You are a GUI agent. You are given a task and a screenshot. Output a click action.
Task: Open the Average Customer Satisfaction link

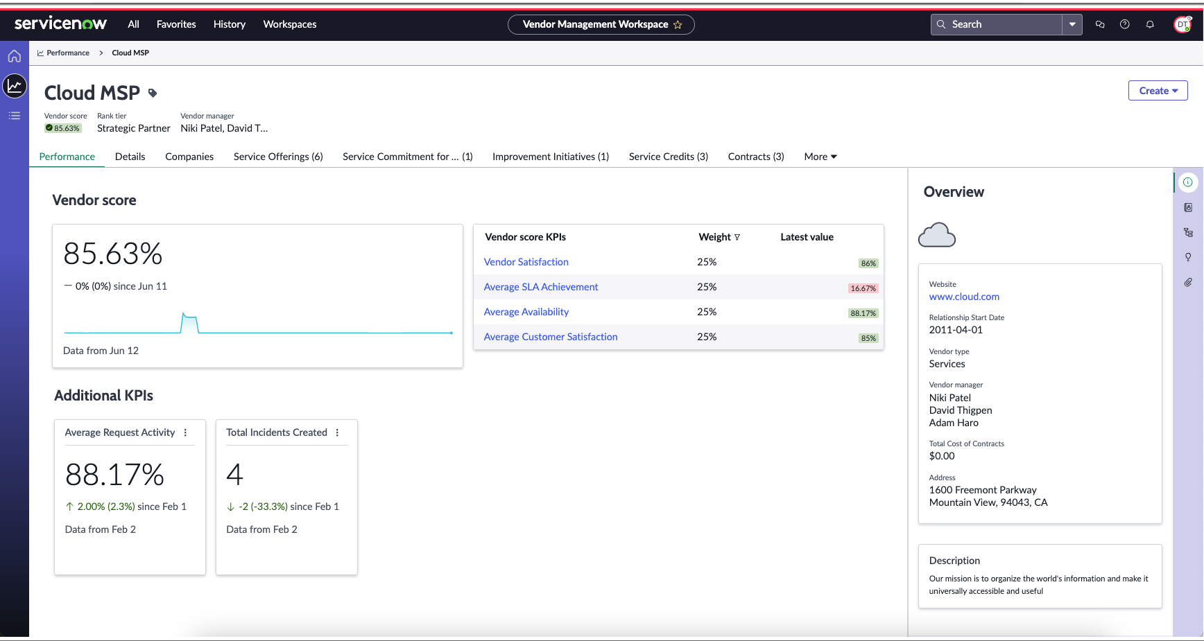(551, 337)
